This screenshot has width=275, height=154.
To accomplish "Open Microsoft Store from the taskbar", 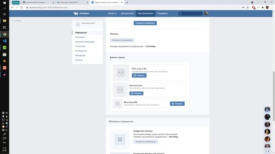I will (x=5, y=54).
